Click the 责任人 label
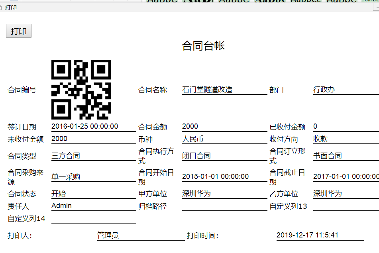The image size is (379, 253). (18, 206)
